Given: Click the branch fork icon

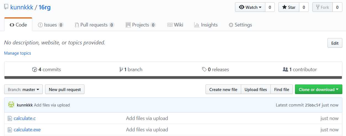Looking at the screenshot, I should pyautogui.click(x=121, y=70).
